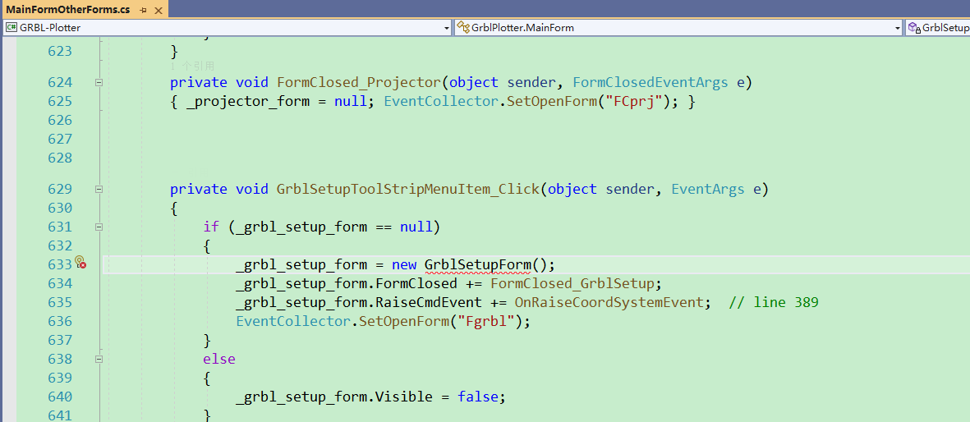The image size is (970, 422).
Task: Click the member icon beside GrblSetup
Action: (913, 28)
